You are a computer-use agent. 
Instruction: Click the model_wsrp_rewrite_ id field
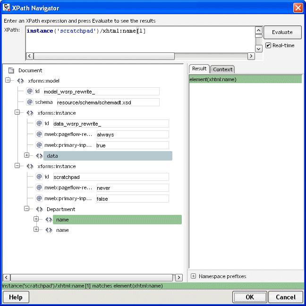click(x=102, y=92)
